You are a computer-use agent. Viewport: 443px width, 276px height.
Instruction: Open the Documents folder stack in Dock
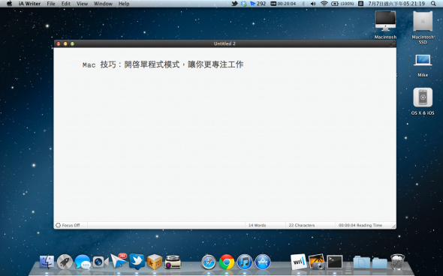click(362, 262)
